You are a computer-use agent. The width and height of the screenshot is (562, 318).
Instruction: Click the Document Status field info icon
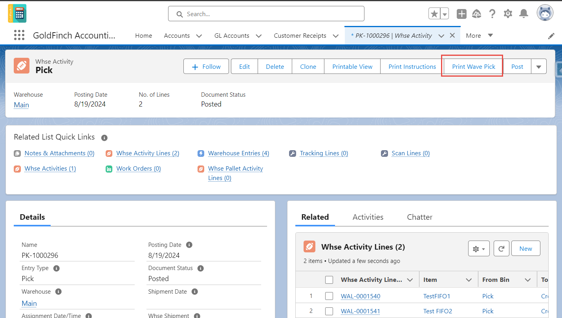[200, 268]
